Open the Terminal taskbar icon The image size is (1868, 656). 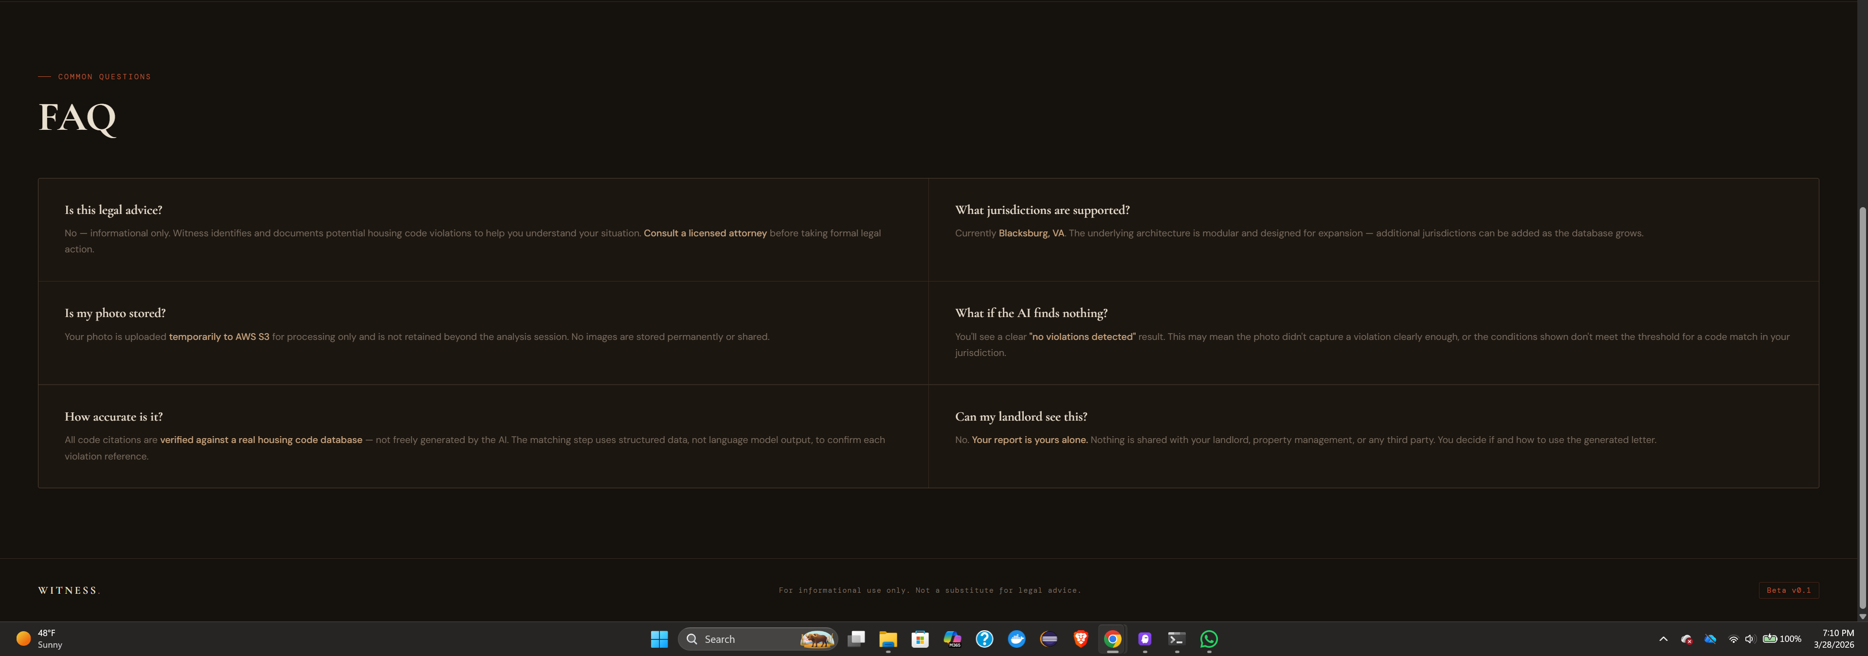point(1176,638)
